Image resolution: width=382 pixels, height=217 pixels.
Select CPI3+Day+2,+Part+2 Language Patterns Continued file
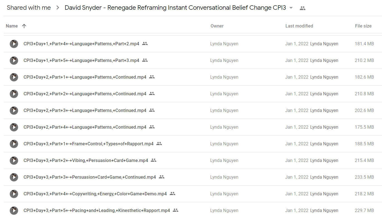85,94
